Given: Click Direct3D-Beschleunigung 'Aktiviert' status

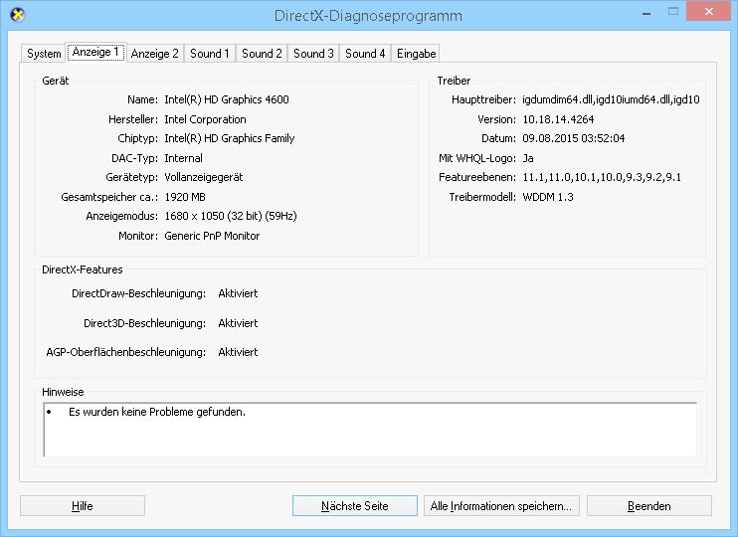Looking at the screenshot, I should click(238, 323).
